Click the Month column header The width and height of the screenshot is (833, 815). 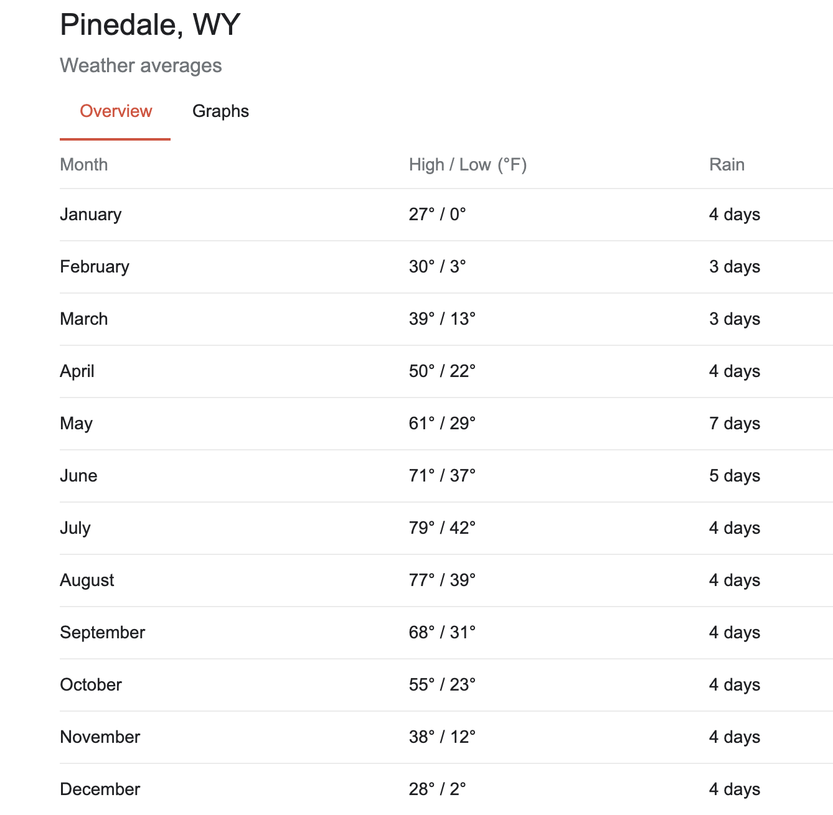pyautogui.click(x=84, y=165)
